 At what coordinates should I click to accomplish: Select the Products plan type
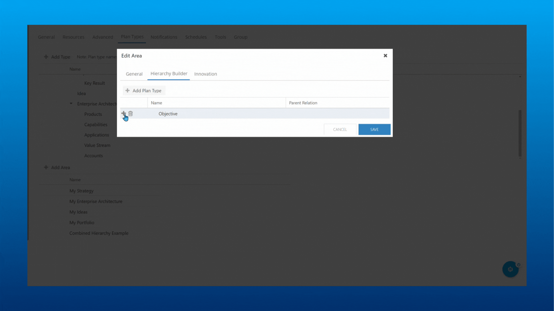click(x=93, y=114)
